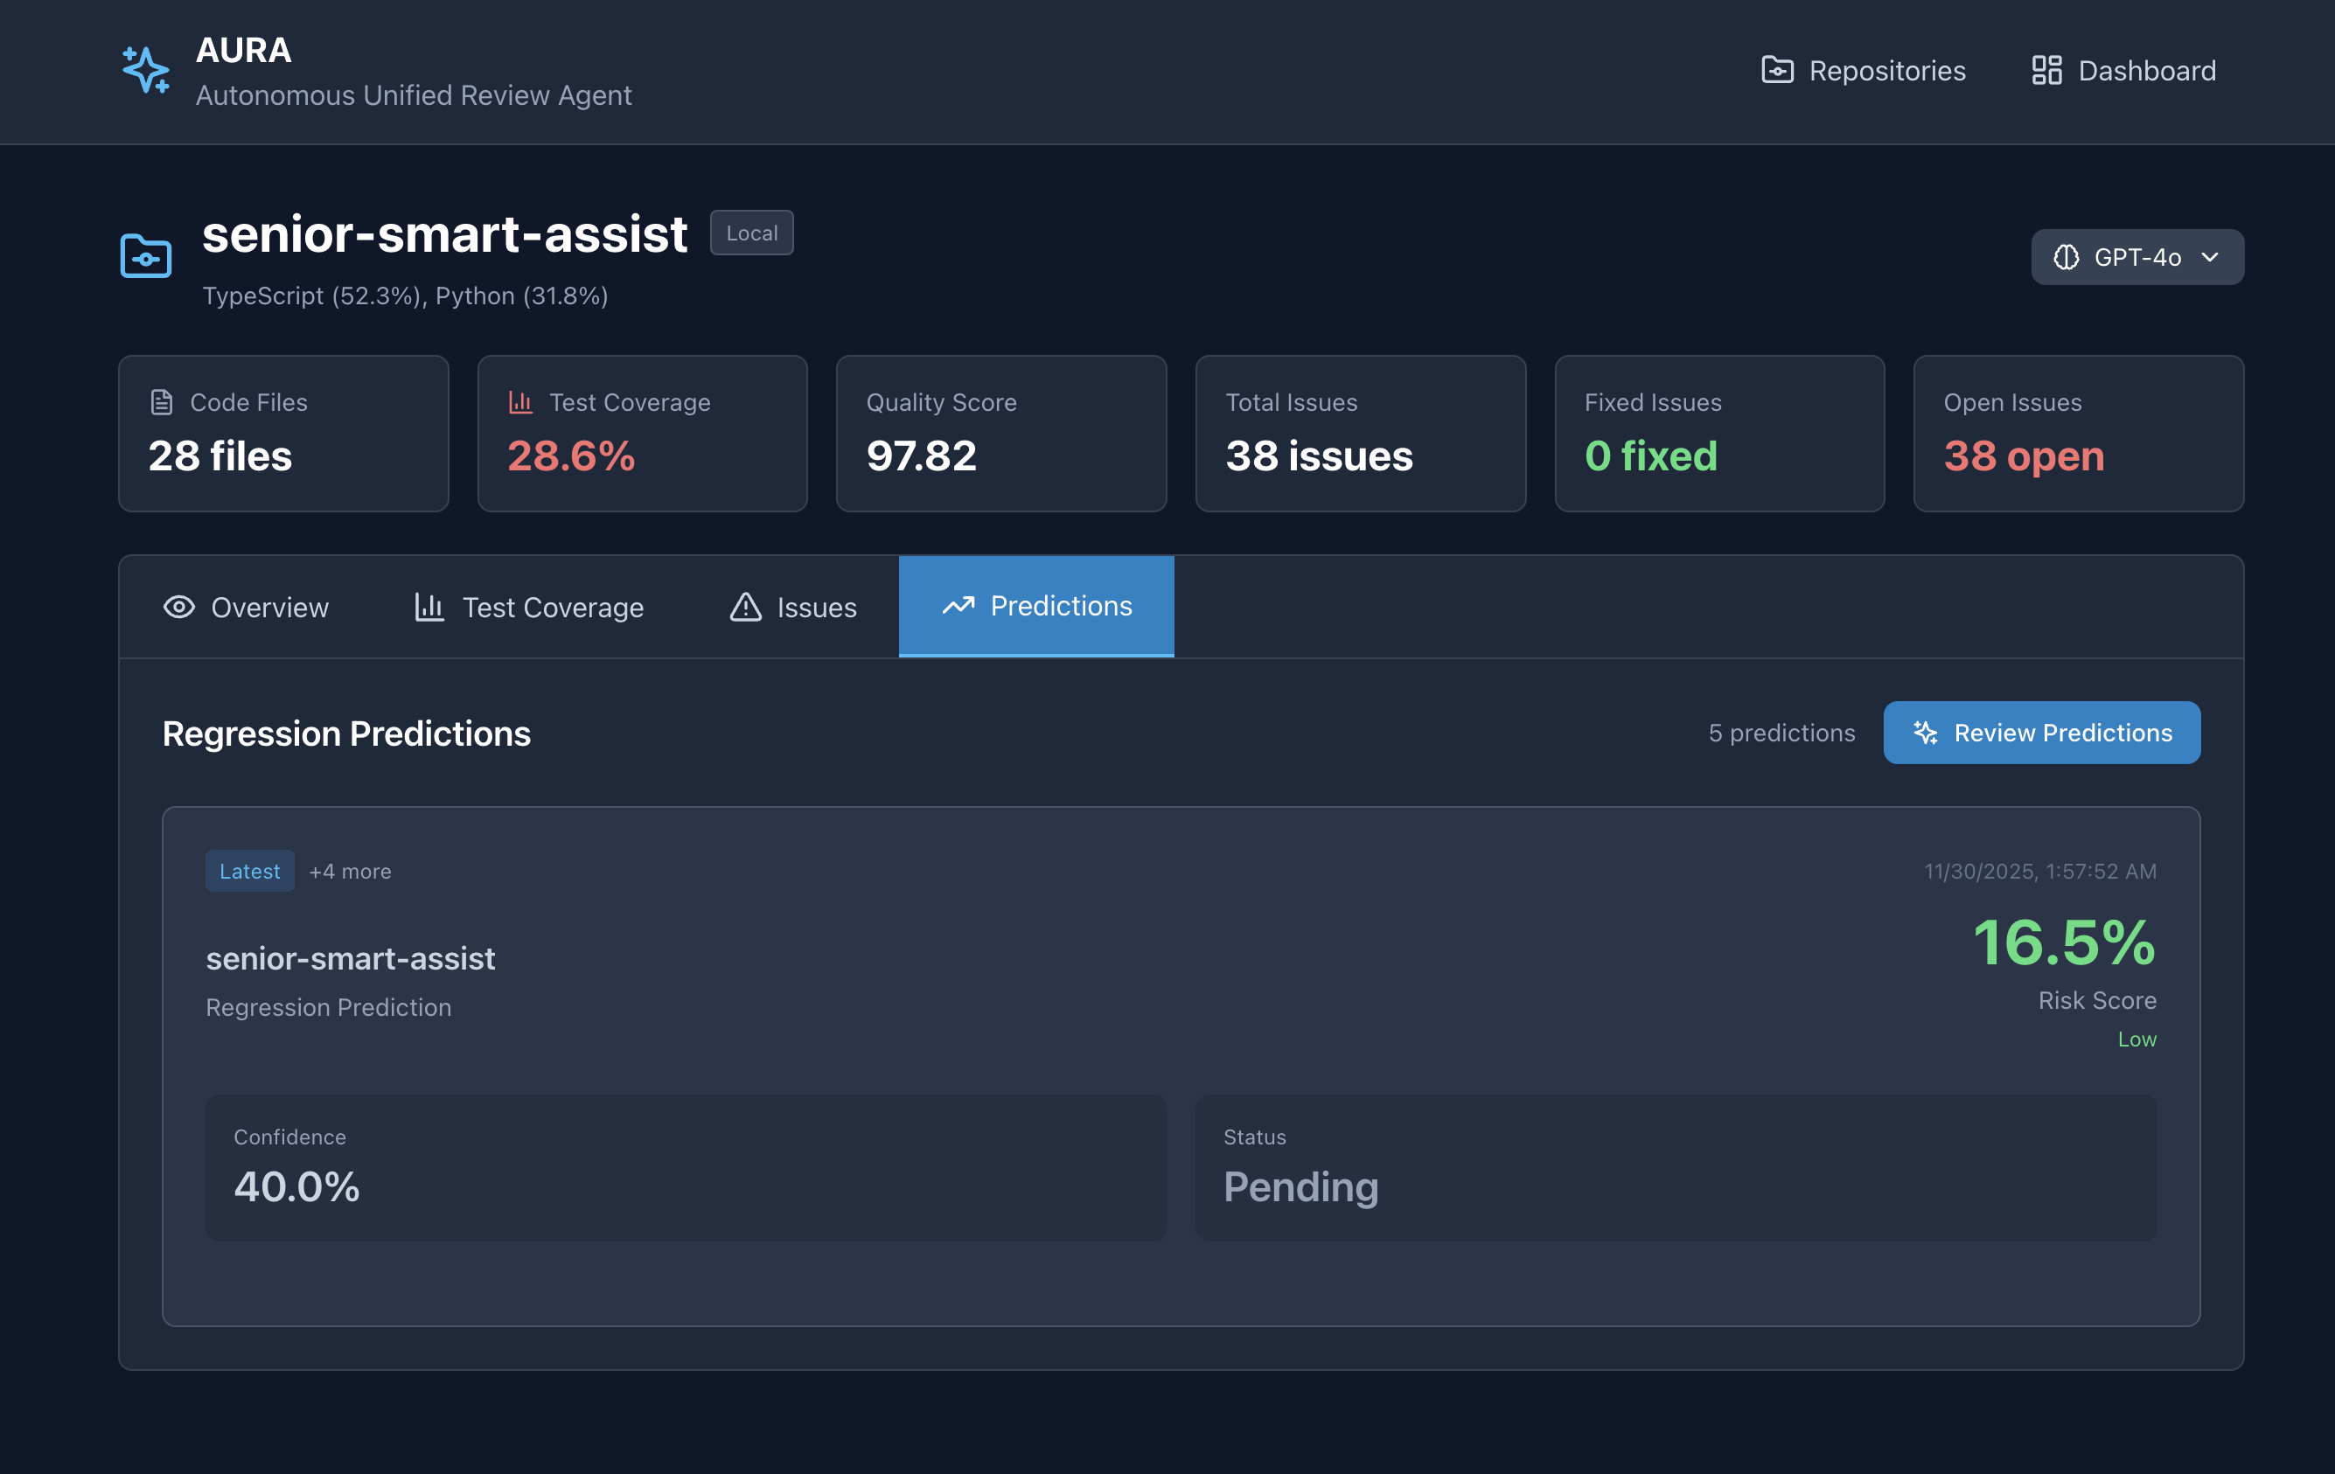Click the Local badge next to title

pos(751,233)
